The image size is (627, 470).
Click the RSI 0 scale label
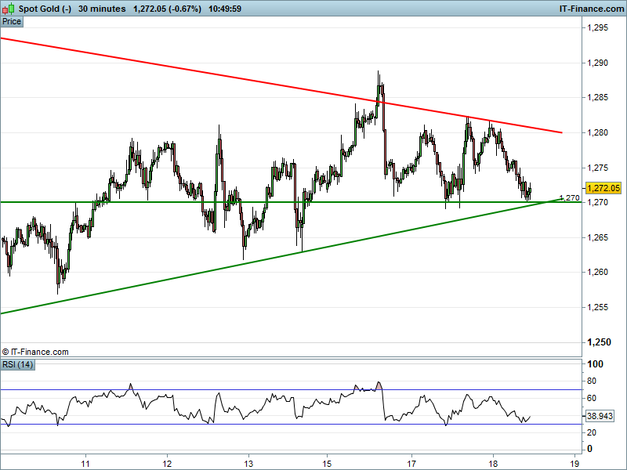pyautogui.click(x=589, y=449)
